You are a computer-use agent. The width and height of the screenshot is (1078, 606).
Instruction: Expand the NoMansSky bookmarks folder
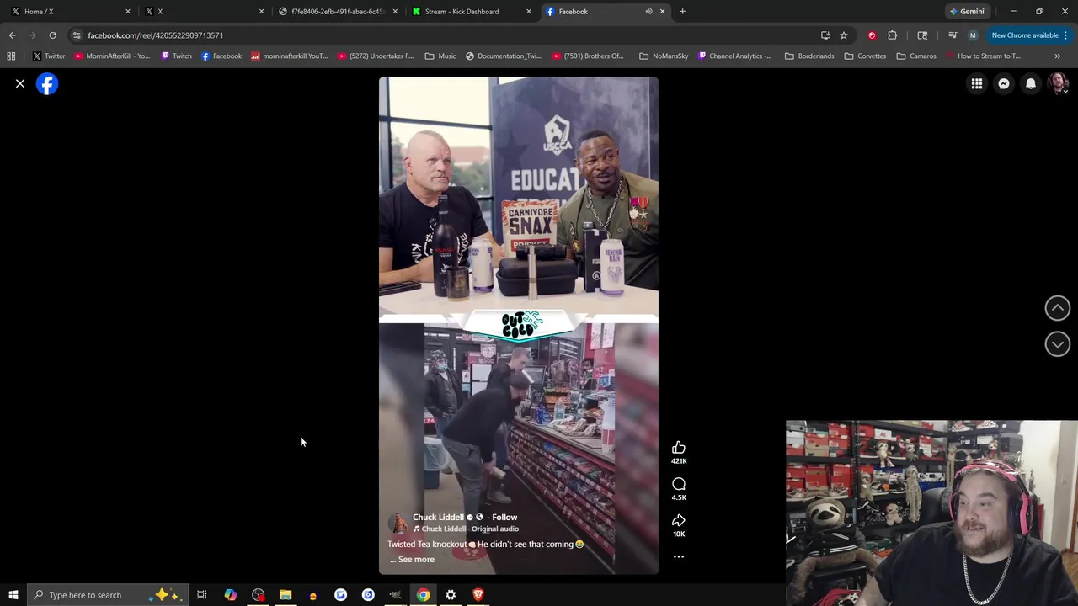point(664,56)
